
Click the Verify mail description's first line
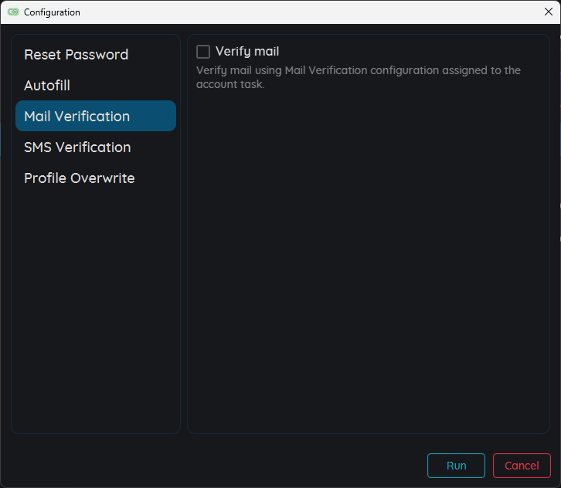coord(358,70)
